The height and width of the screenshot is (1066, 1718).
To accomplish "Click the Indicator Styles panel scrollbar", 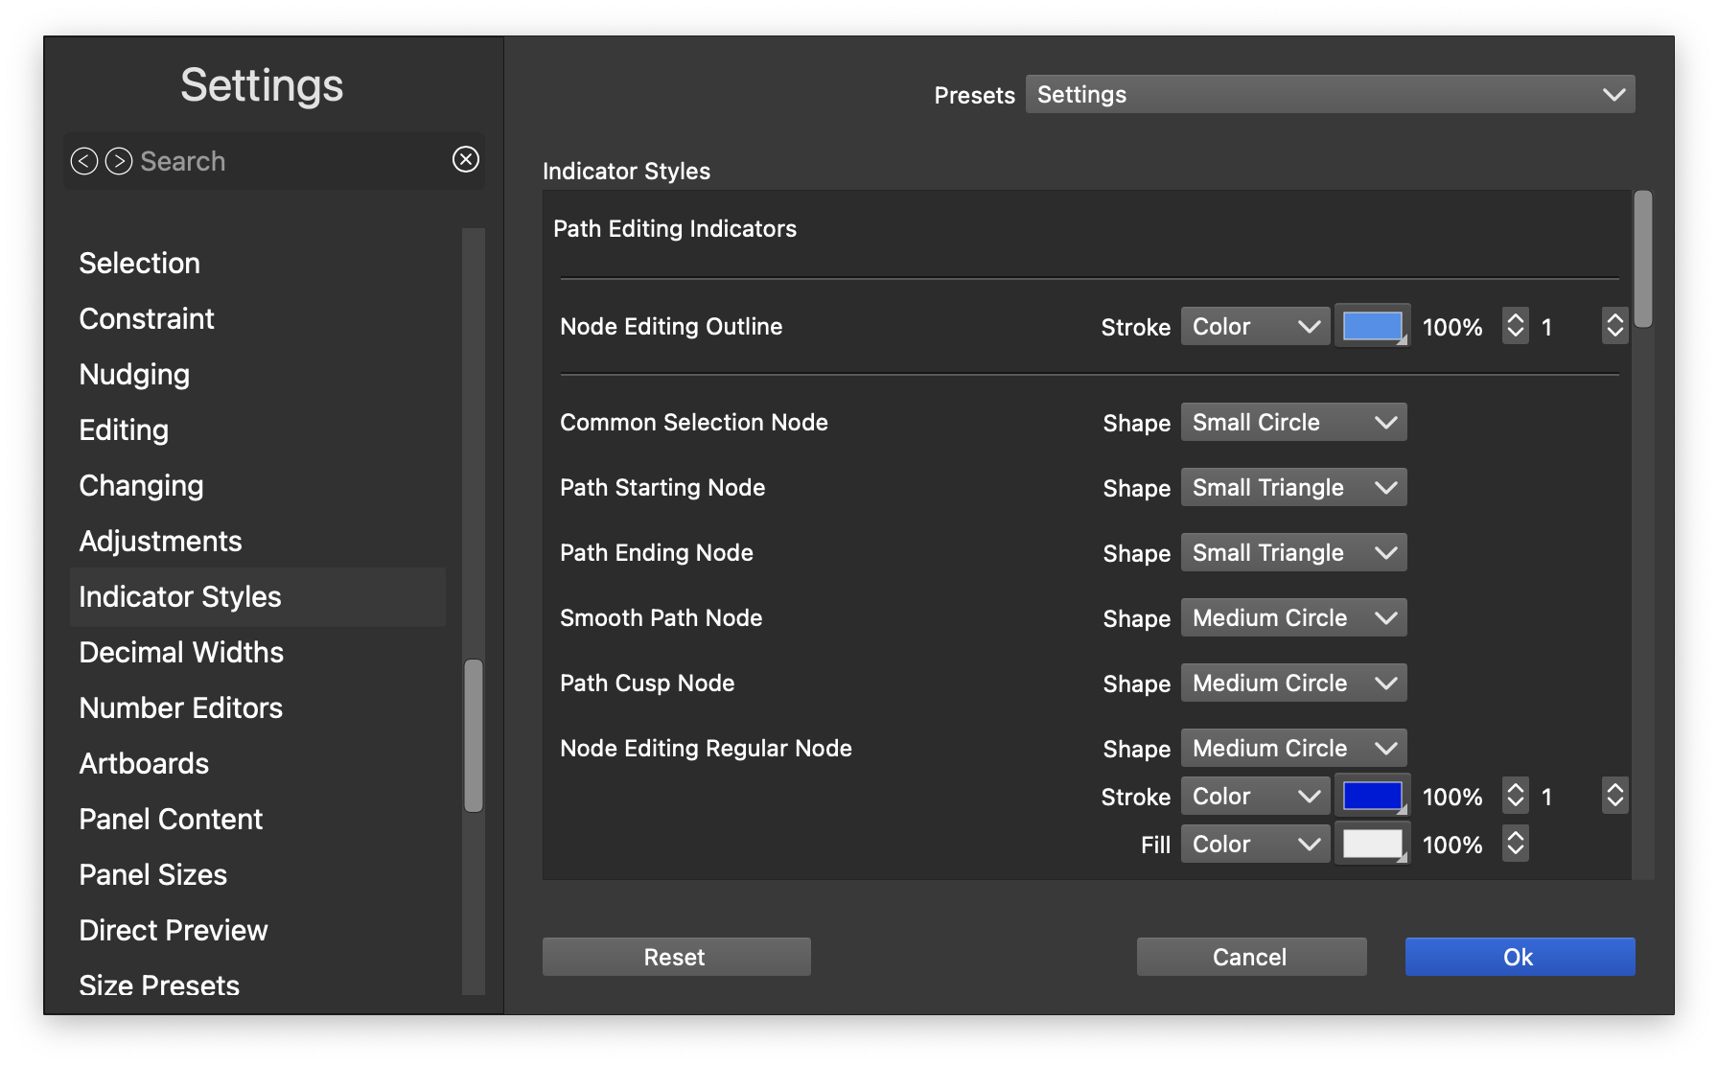I will coord(1642,260).
